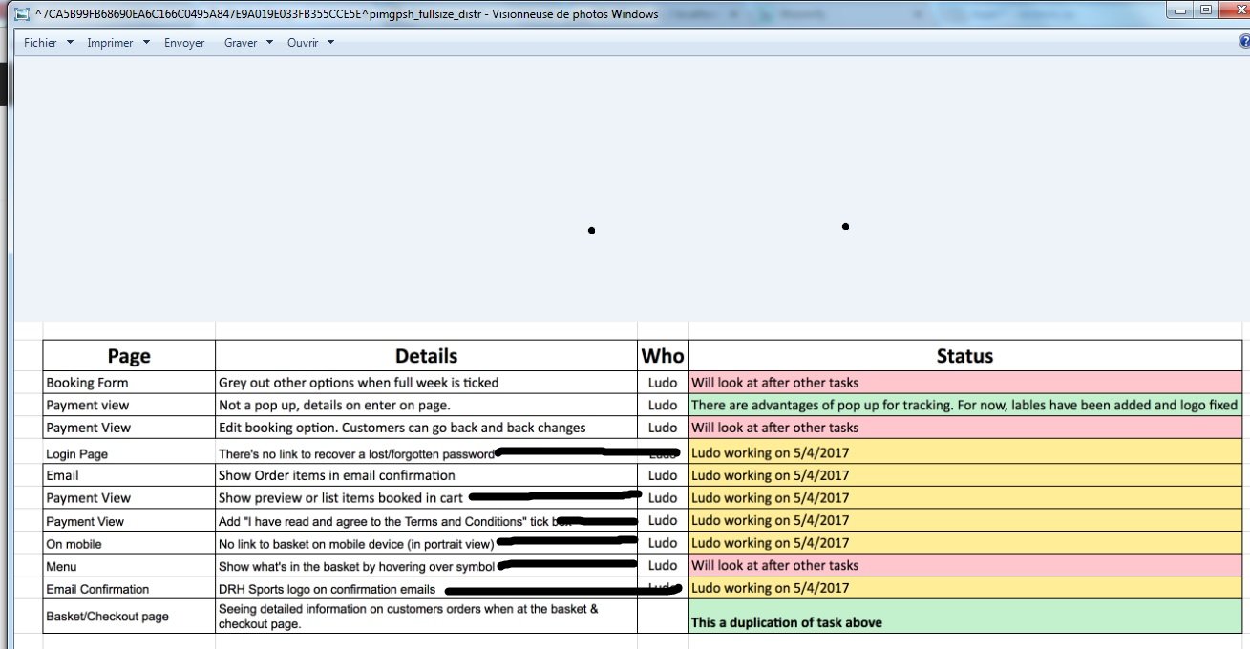
Task: Open the Ouvrir dropdown menu
Action: click(310, 43)
